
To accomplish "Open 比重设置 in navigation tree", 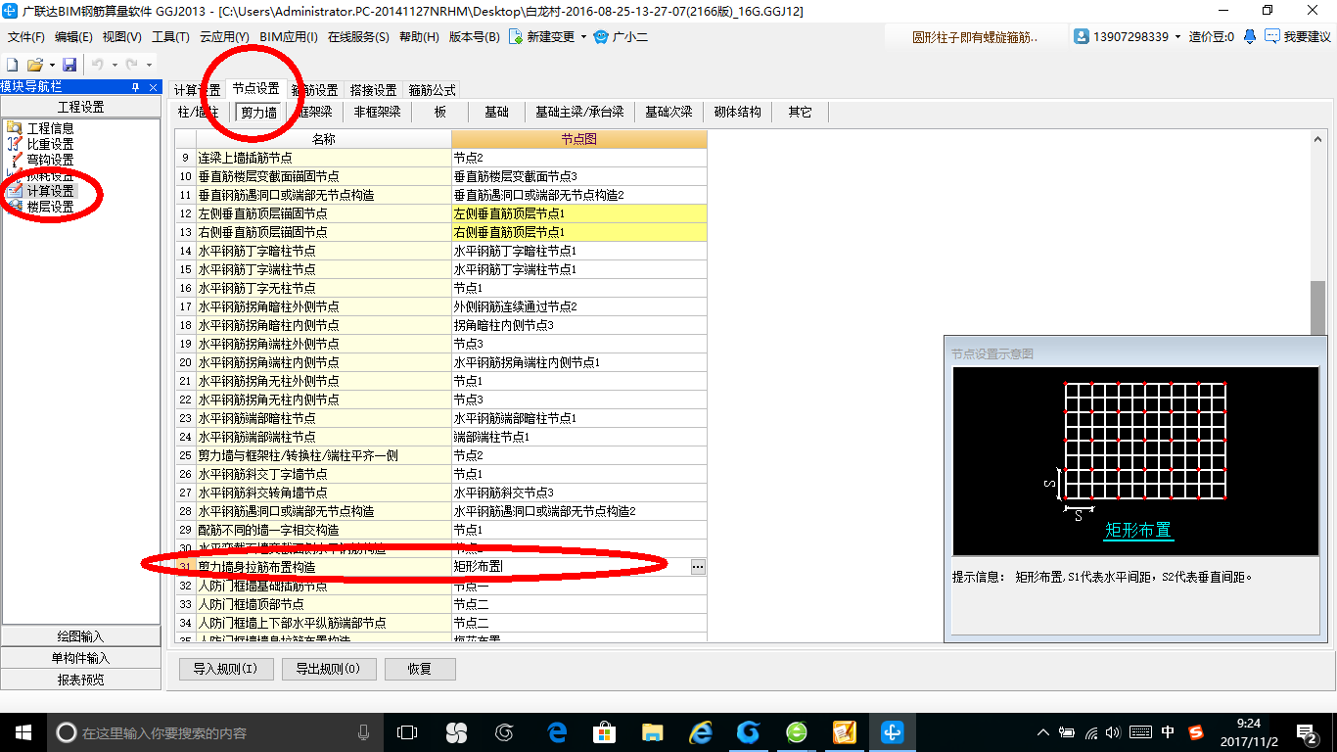I will pos(50,144).
